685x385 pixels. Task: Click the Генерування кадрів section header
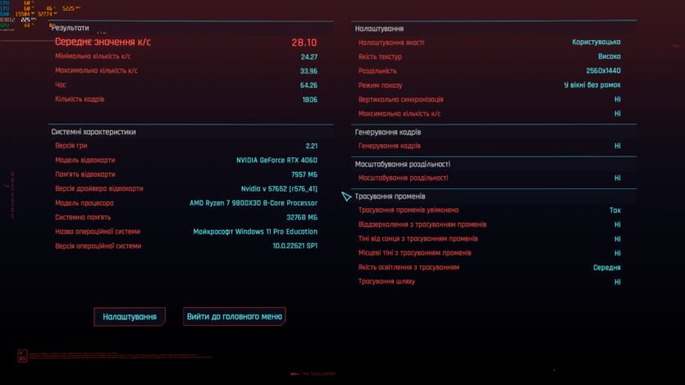point(388,132)
